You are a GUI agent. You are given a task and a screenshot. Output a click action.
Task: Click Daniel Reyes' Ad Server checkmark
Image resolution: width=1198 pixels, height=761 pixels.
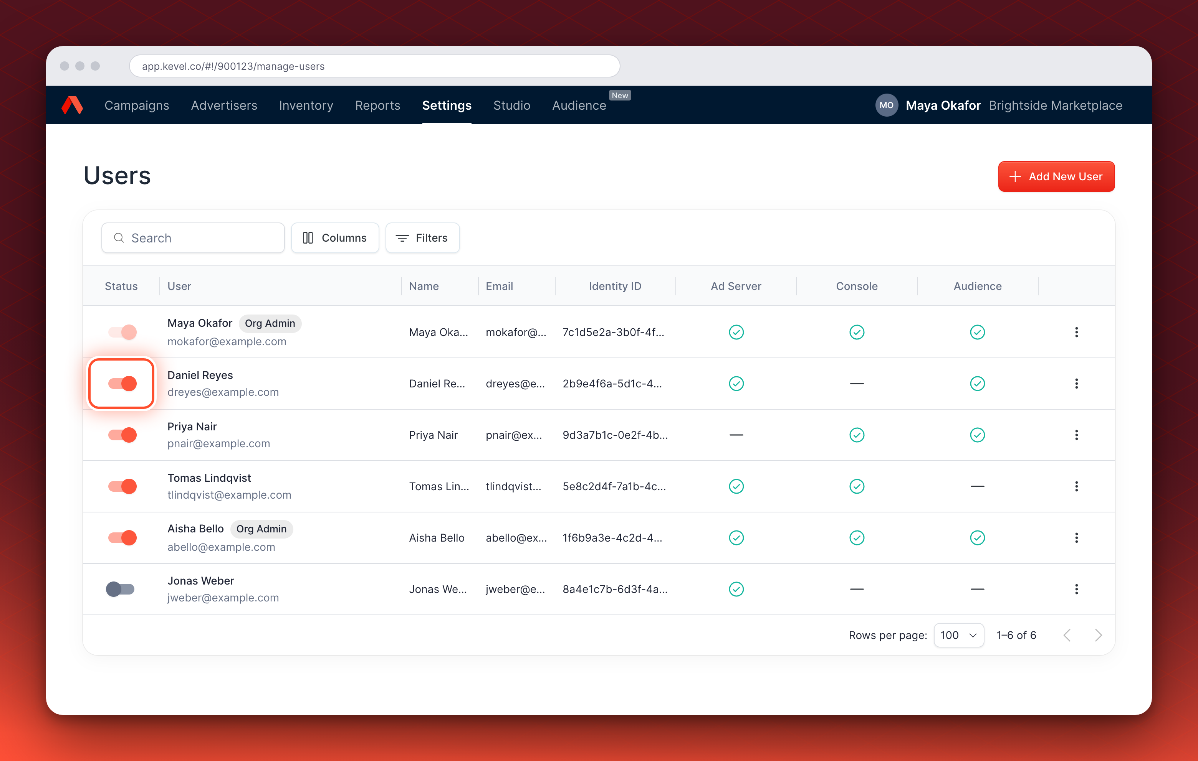(x=736, y=384)
